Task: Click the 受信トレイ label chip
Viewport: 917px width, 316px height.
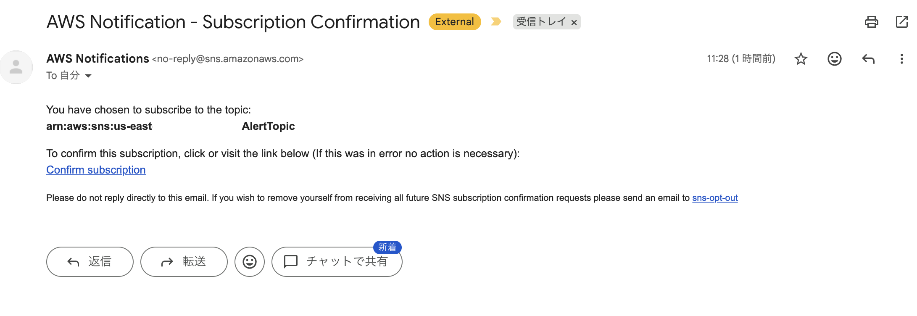Action: [x=541, y=22]
